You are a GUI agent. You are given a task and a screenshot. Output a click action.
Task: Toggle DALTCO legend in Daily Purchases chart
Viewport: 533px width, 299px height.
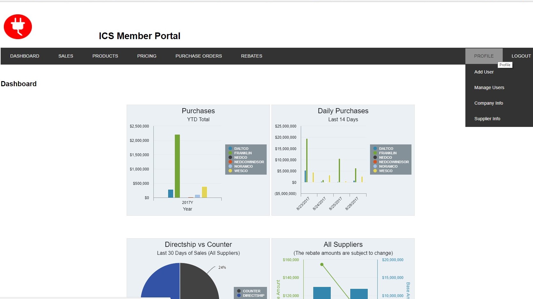383,149
